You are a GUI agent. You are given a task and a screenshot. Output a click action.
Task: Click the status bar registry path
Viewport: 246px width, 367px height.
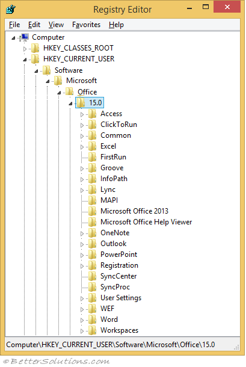pyautogui.click(x=111, y=345)
